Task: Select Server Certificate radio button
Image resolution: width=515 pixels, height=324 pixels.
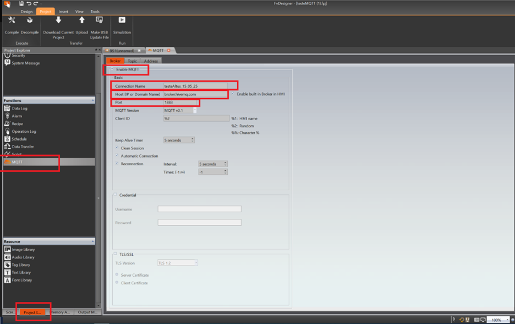Action: coord(117,274)
